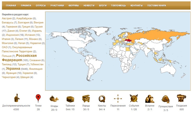Click the Пересечения crosshair icon

pos(118,98)
